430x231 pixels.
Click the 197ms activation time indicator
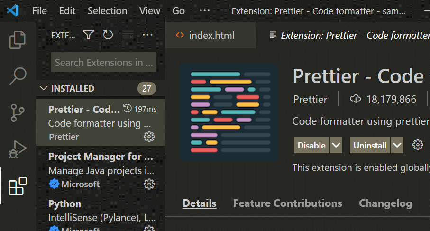(x=140, y=109)
